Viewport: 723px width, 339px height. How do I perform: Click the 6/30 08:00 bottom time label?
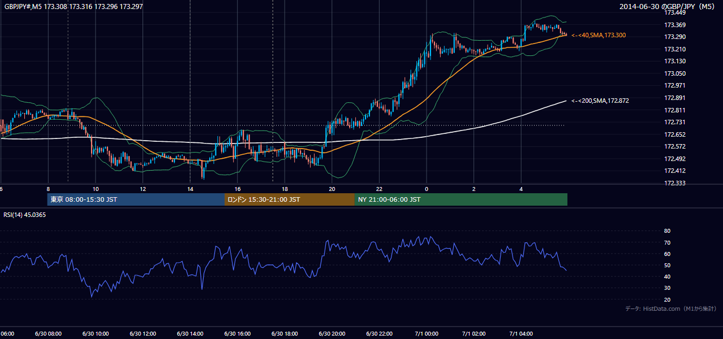point(48,333)
